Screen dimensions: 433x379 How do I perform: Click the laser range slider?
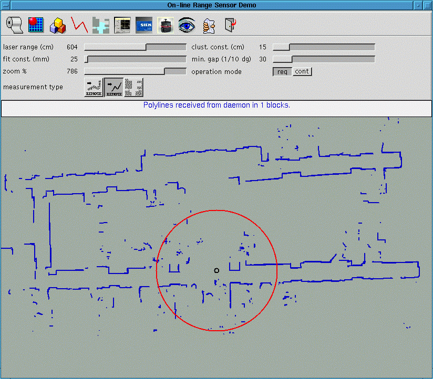(x=135, y=47)
